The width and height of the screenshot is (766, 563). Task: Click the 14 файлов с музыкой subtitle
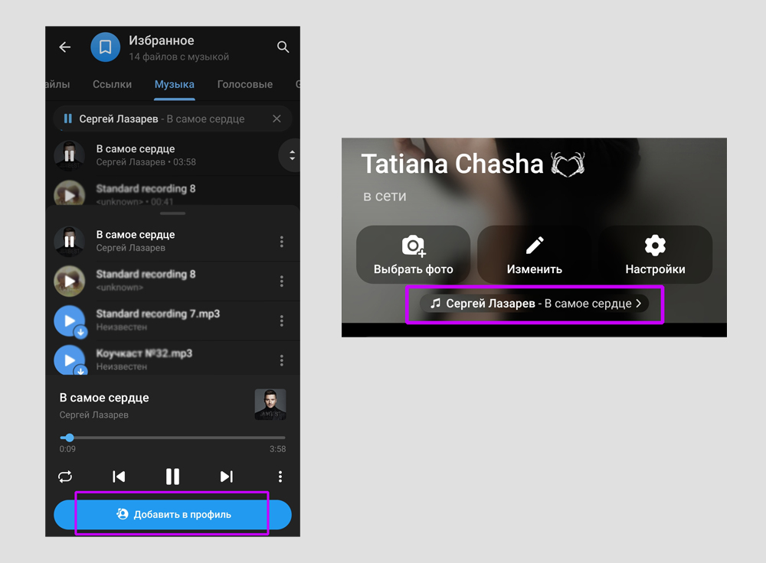(x=178, y=57)
